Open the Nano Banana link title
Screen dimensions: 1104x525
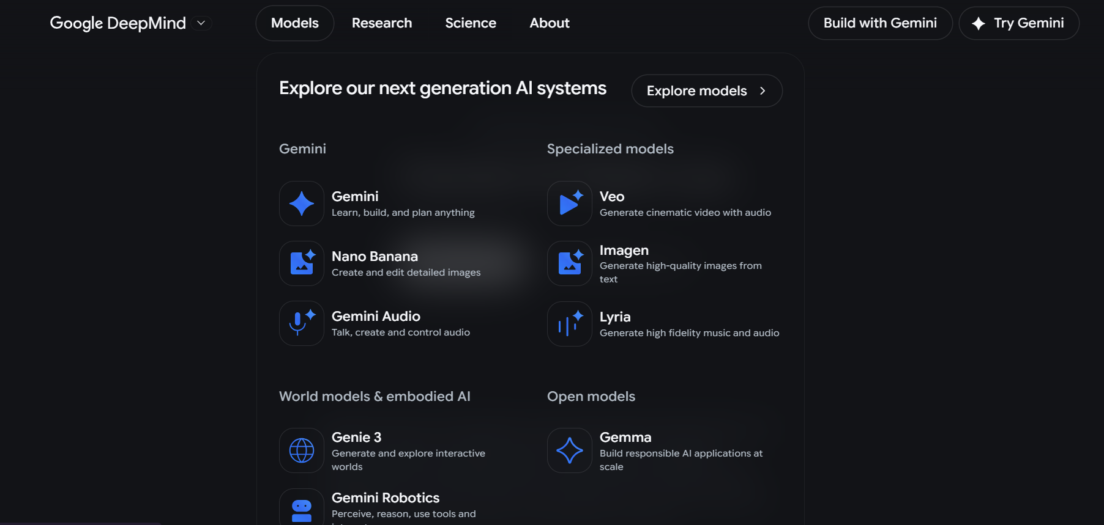pyautogui.click(x=375, y=256)
